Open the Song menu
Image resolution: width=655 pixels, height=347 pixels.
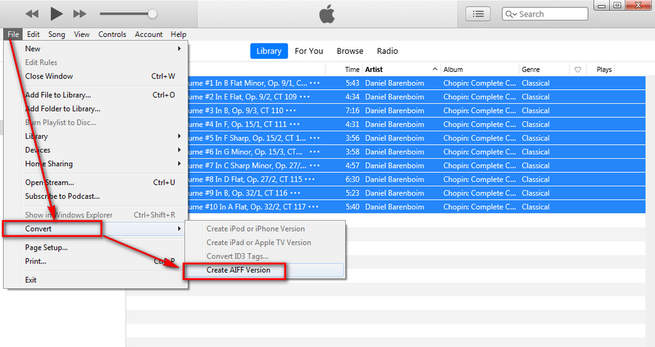[56, 34]
